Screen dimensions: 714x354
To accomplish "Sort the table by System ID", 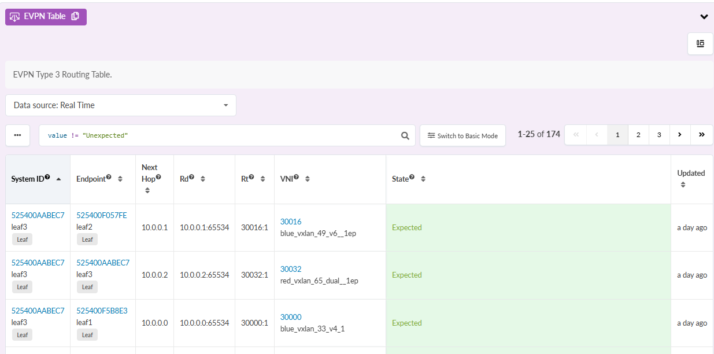I will 58,179.
